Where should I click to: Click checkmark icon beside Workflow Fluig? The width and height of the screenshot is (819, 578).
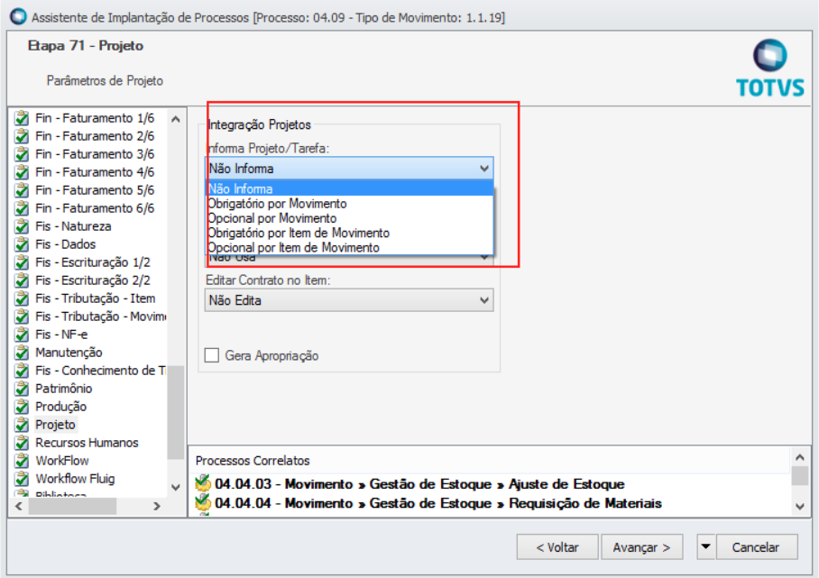22,479
